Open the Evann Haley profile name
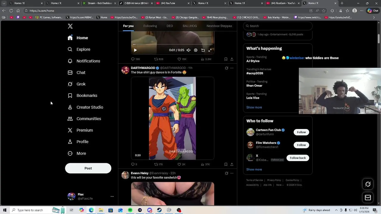The width and height of the screenshot is (381, 214). click(140, 173)
